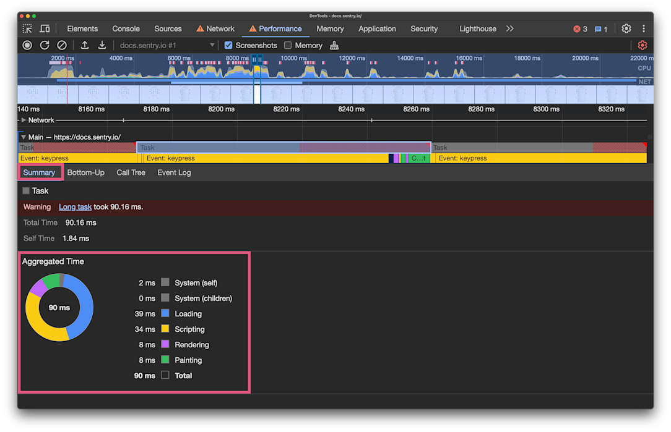
Task: Click the collect garbage broom icon
Action: tap(334, 45)
